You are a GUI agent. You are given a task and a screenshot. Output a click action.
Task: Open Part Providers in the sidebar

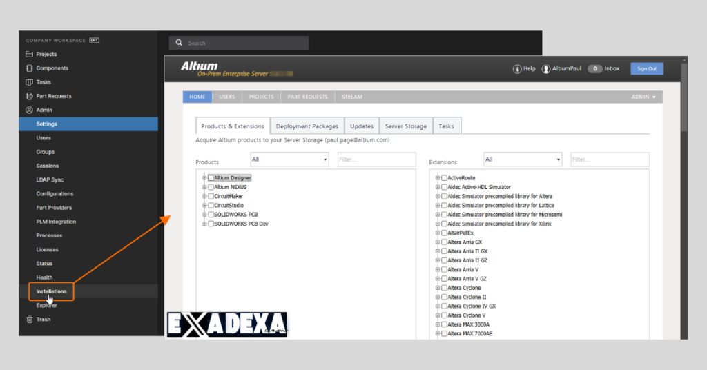[54, 208]
